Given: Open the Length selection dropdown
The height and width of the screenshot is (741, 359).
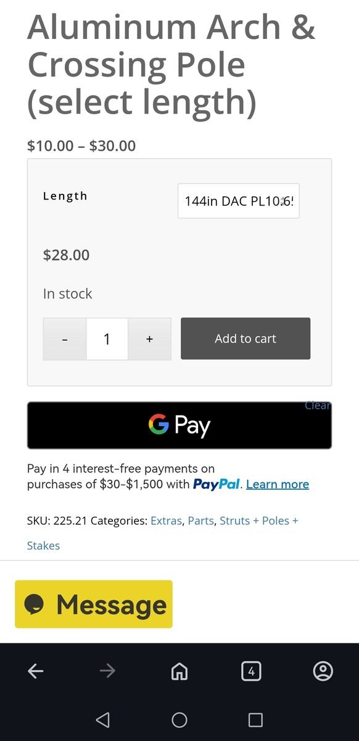Looking at the screenshot, I should point(239,201).
